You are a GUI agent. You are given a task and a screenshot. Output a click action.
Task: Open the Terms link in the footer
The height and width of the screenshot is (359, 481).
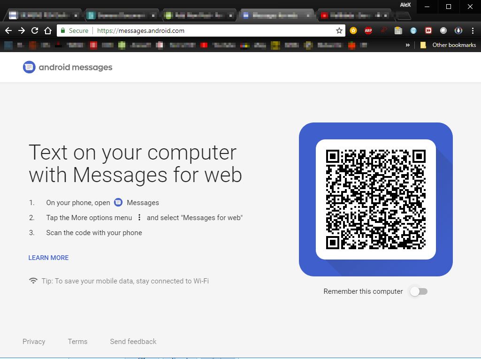pos(77,342)
